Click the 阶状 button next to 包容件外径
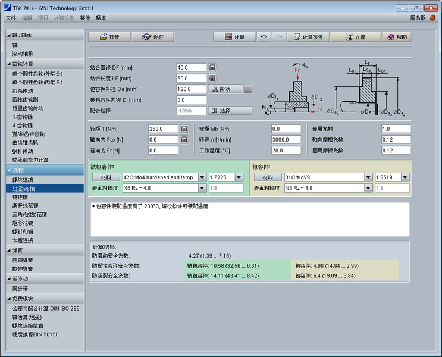Viewport: 442px width, 357px height. (x=225, y=89)
